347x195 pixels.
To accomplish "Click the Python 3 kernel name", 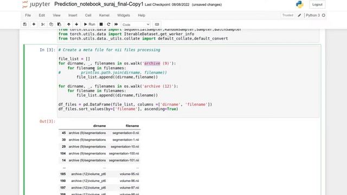I will (x=313, y=15).
